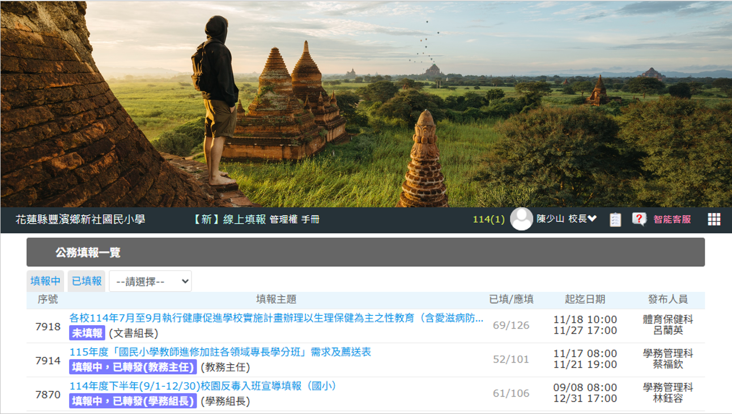
Task: Open the clipboard checklist icon
Action: [615, 220]
